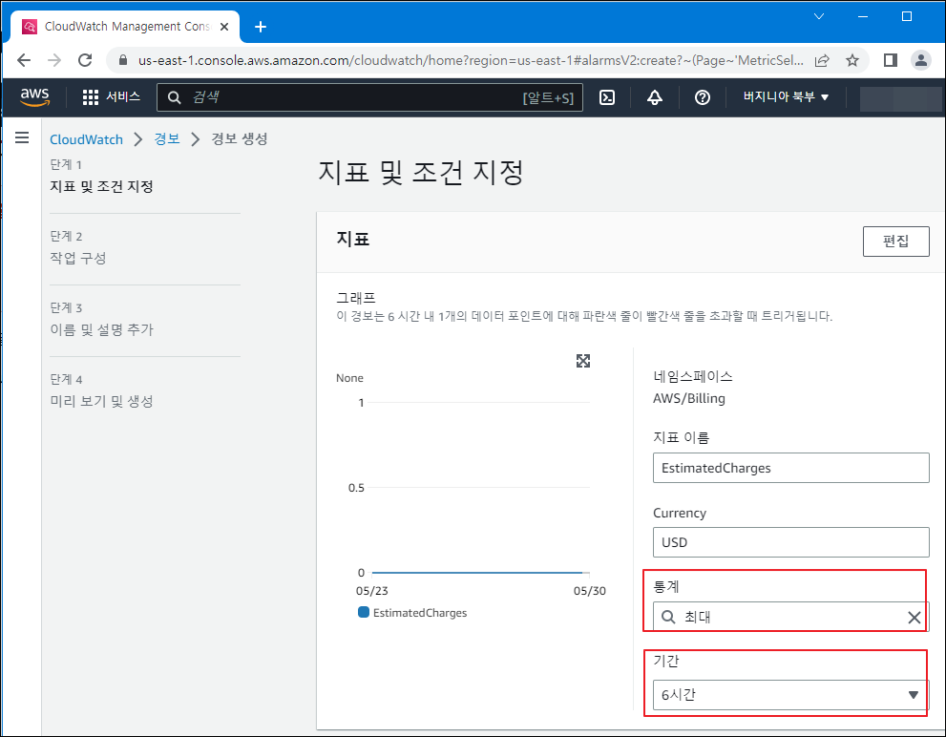Click the 경보 생성 breadcrumb text
The height and width of the screenshot is (737, 946).
click(x=240, y=139)
